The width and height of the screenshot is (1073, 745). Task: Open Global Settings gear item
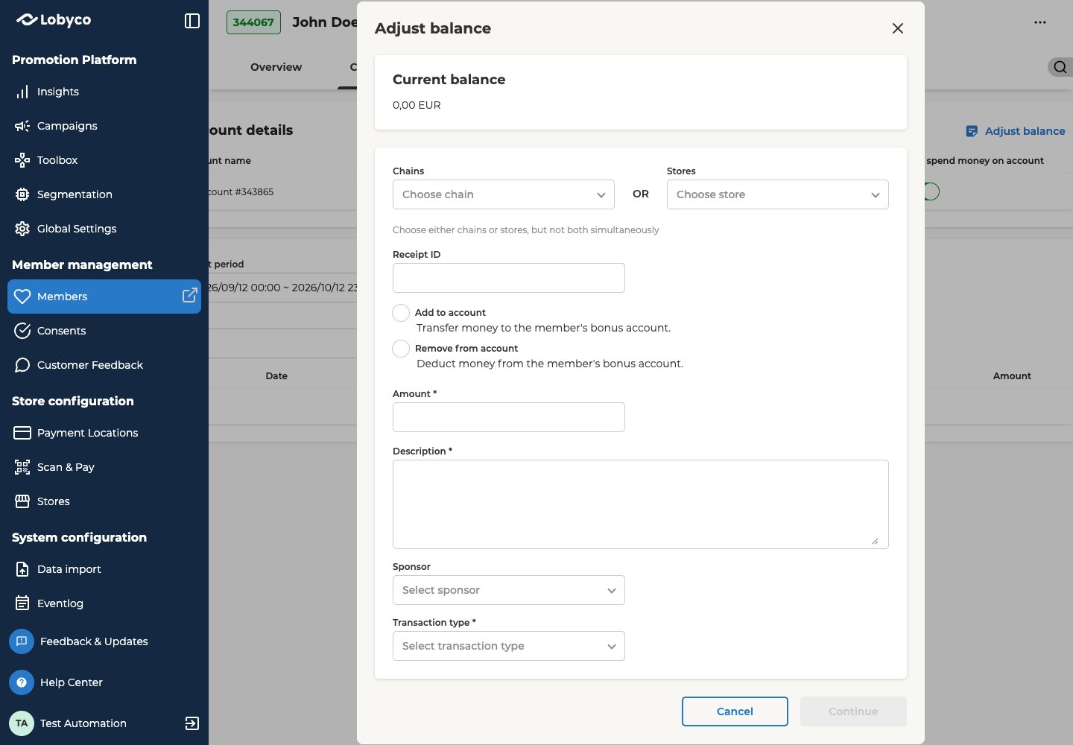coord(76,229)
